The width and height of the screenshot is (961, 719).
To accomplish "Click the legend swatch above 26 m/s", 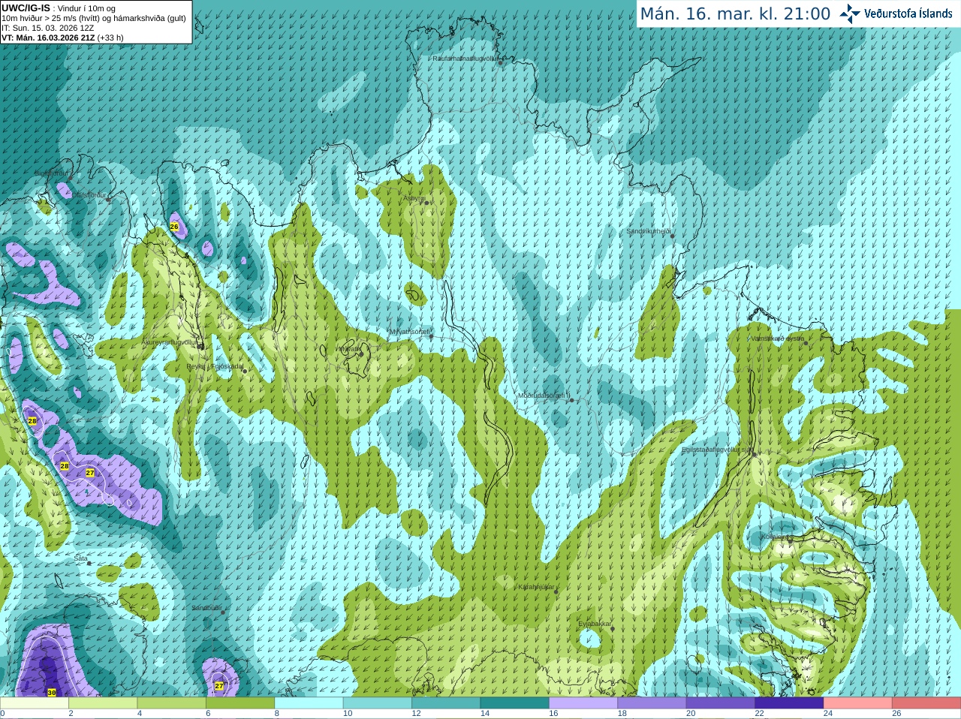I will click(926, 703).
